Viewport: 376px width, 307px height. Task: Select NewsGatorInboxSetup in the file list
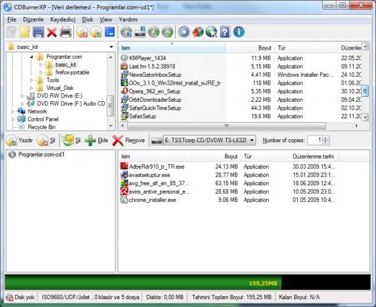pos(155,74)
